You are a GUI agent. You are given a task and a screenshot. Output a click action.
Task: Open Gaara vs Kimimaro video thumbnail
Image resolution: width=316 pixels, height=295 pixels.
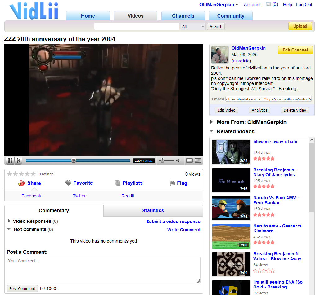click(231, 236)
